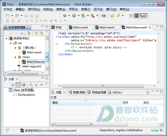This screenshot has width=167, height=136.
Task: Open the 窗口(W) menu
Action: coord(111,9)
